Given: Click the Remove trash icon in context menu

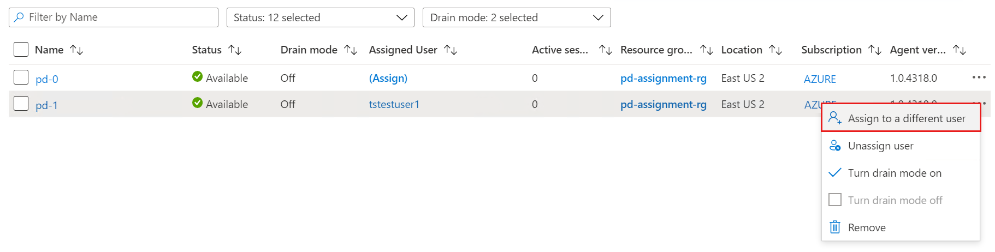Looking at the screenshot, I should coord(835,227).
